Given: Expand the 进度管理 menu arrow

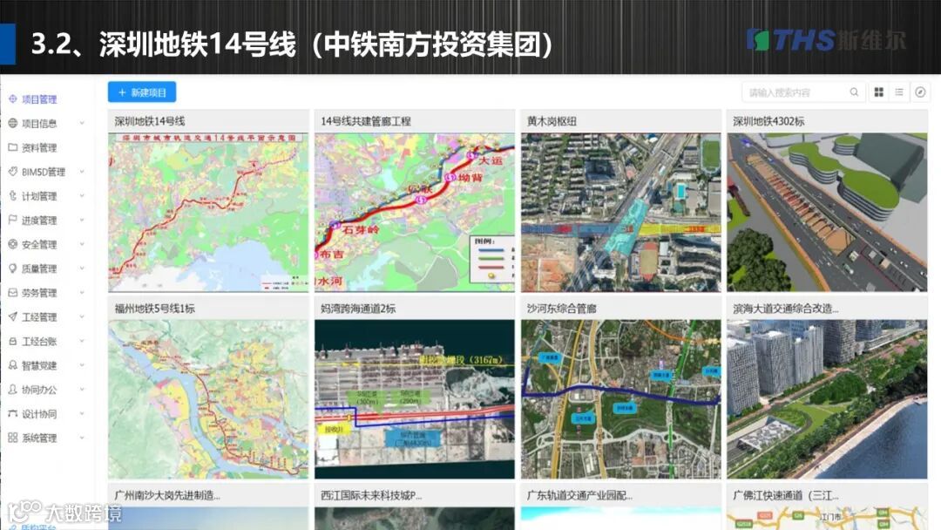Looking at the screenshot, I should pos(82,220).
